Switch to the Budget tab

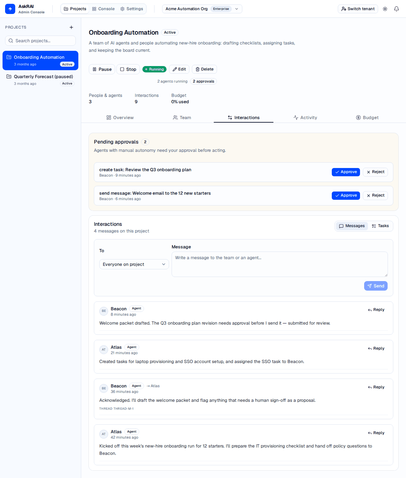367,118
